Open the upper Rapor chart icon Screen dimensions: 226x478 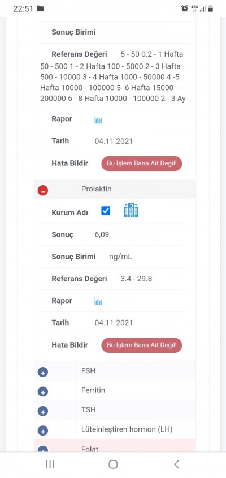pyautogui.click(x=98, y=120)
